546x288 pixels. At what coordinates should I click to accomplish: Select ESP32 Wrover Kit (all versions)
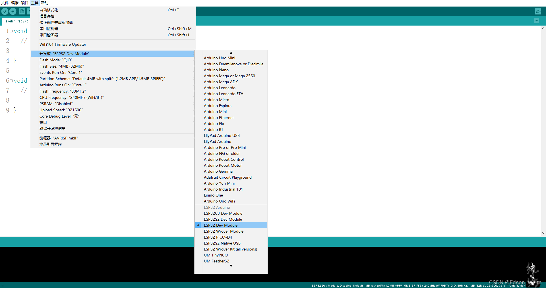pyautogui.click(x=231, y=249)
